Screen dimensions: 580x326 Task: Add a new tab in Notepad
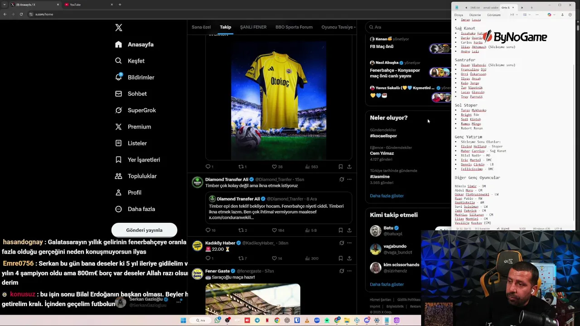(x=532, y=7)
